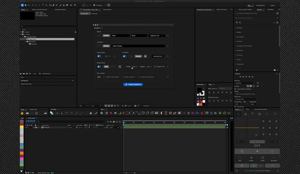
Task: Expand the Allegro library group
Action: click(x=236, y=28)
